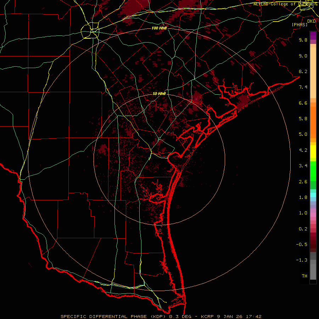This screenshot has width=319, height=319.
Task: Select the 9.0 value on the color scale
Action: 303,56
